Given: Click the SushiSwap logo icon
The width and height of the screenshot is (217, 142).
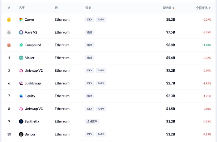Looking at the screenshot, I should pos(21,83).
